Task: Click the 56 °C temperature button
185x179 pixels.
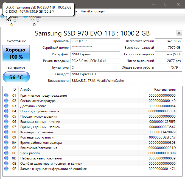Action: coord(16,77)
